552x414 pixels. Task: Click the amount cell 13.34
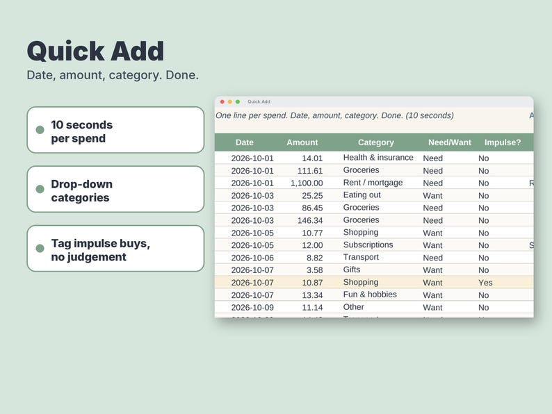point(312,295)
